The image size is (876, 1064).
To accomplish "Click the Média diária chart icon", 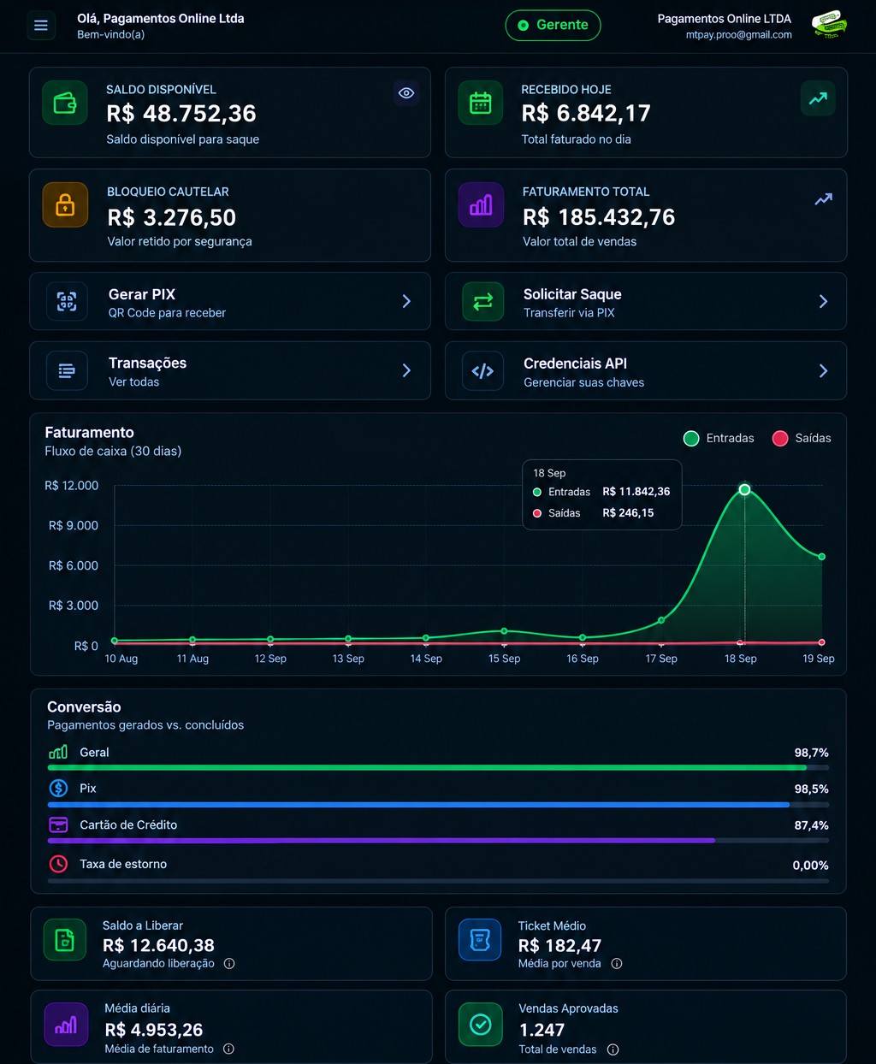I will (x=66, y=1025).
